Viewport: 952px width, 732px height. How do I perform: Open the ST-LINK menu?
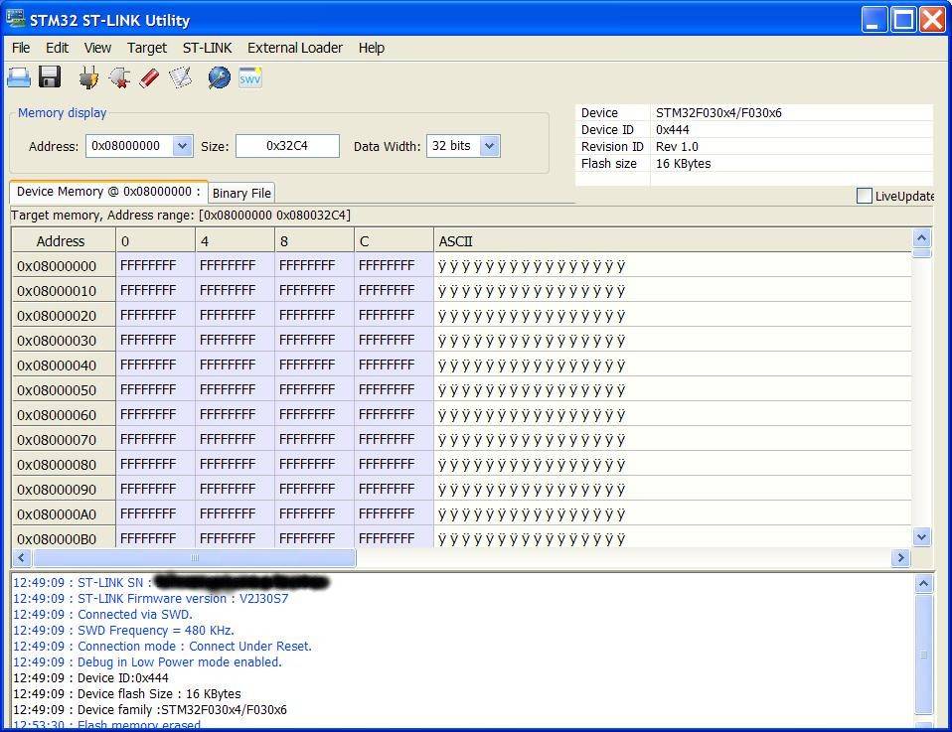pos(207,48)
